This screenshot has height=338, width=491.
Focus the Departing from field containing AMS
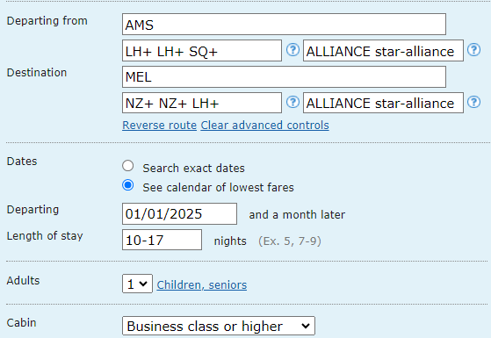click(284, 24)
